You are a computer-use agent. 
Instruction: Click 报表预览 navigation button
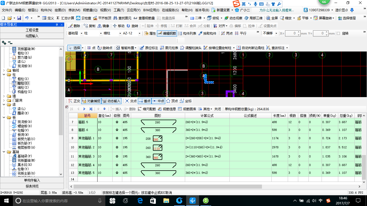pos(32,186)
